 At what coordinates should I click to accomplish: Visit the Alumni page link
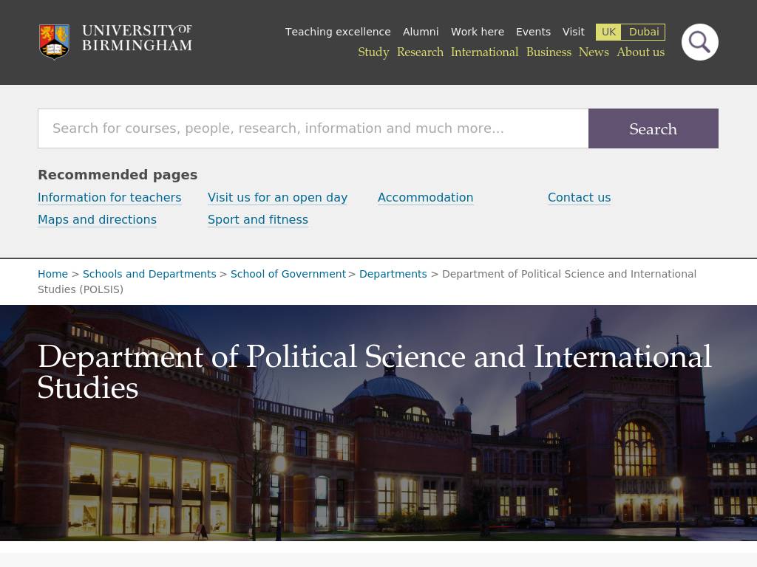pos(421,32)
